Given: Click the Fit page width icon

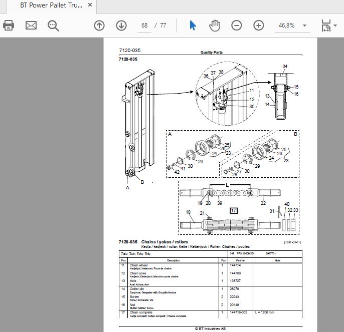Looking at the screenshot, I should [x=326, y=26].
